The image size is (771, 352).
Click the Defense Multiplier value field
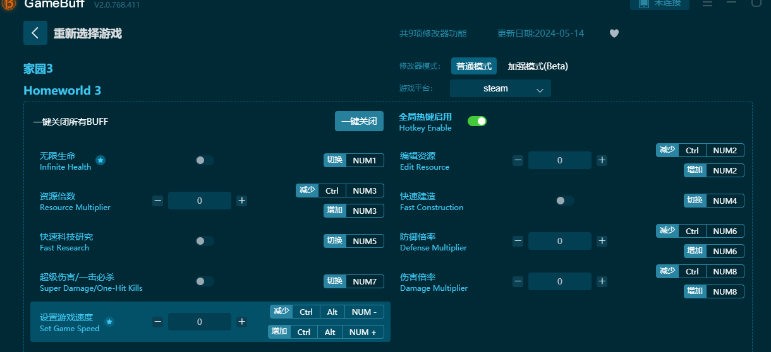pyautogui.click(x=560, y=241)
